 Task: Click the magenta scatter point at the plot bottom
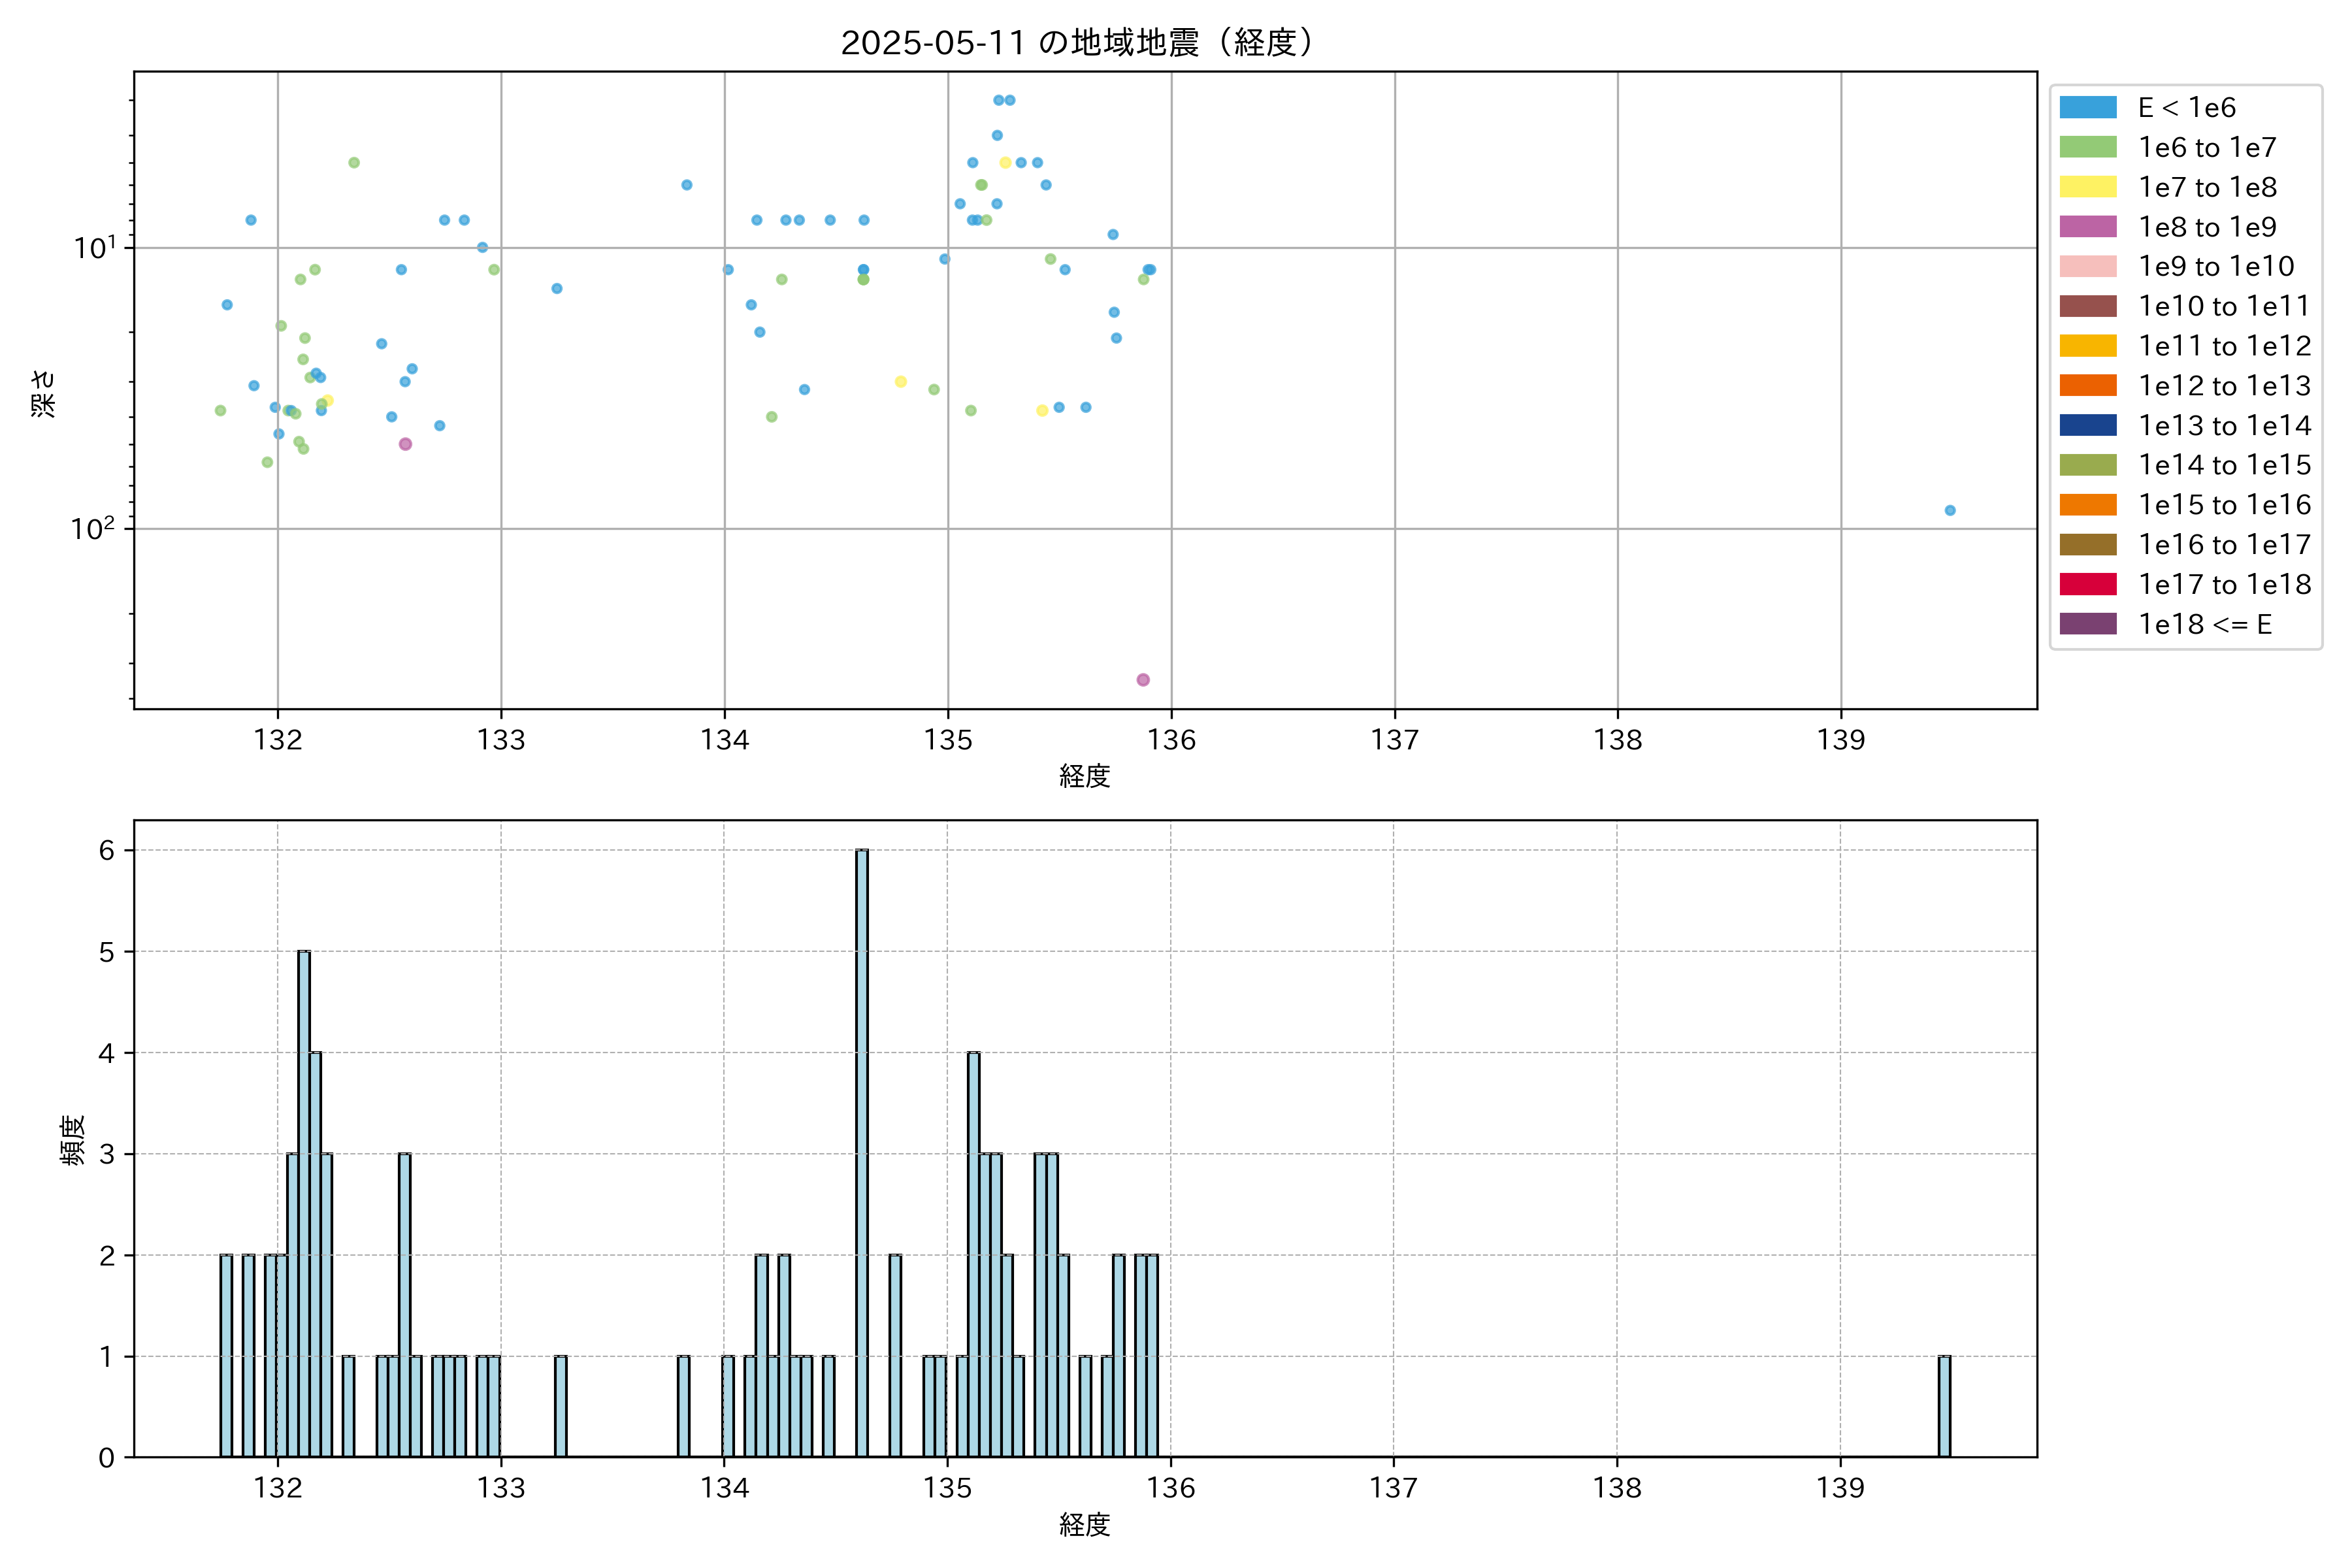(x=1143, y=680)
